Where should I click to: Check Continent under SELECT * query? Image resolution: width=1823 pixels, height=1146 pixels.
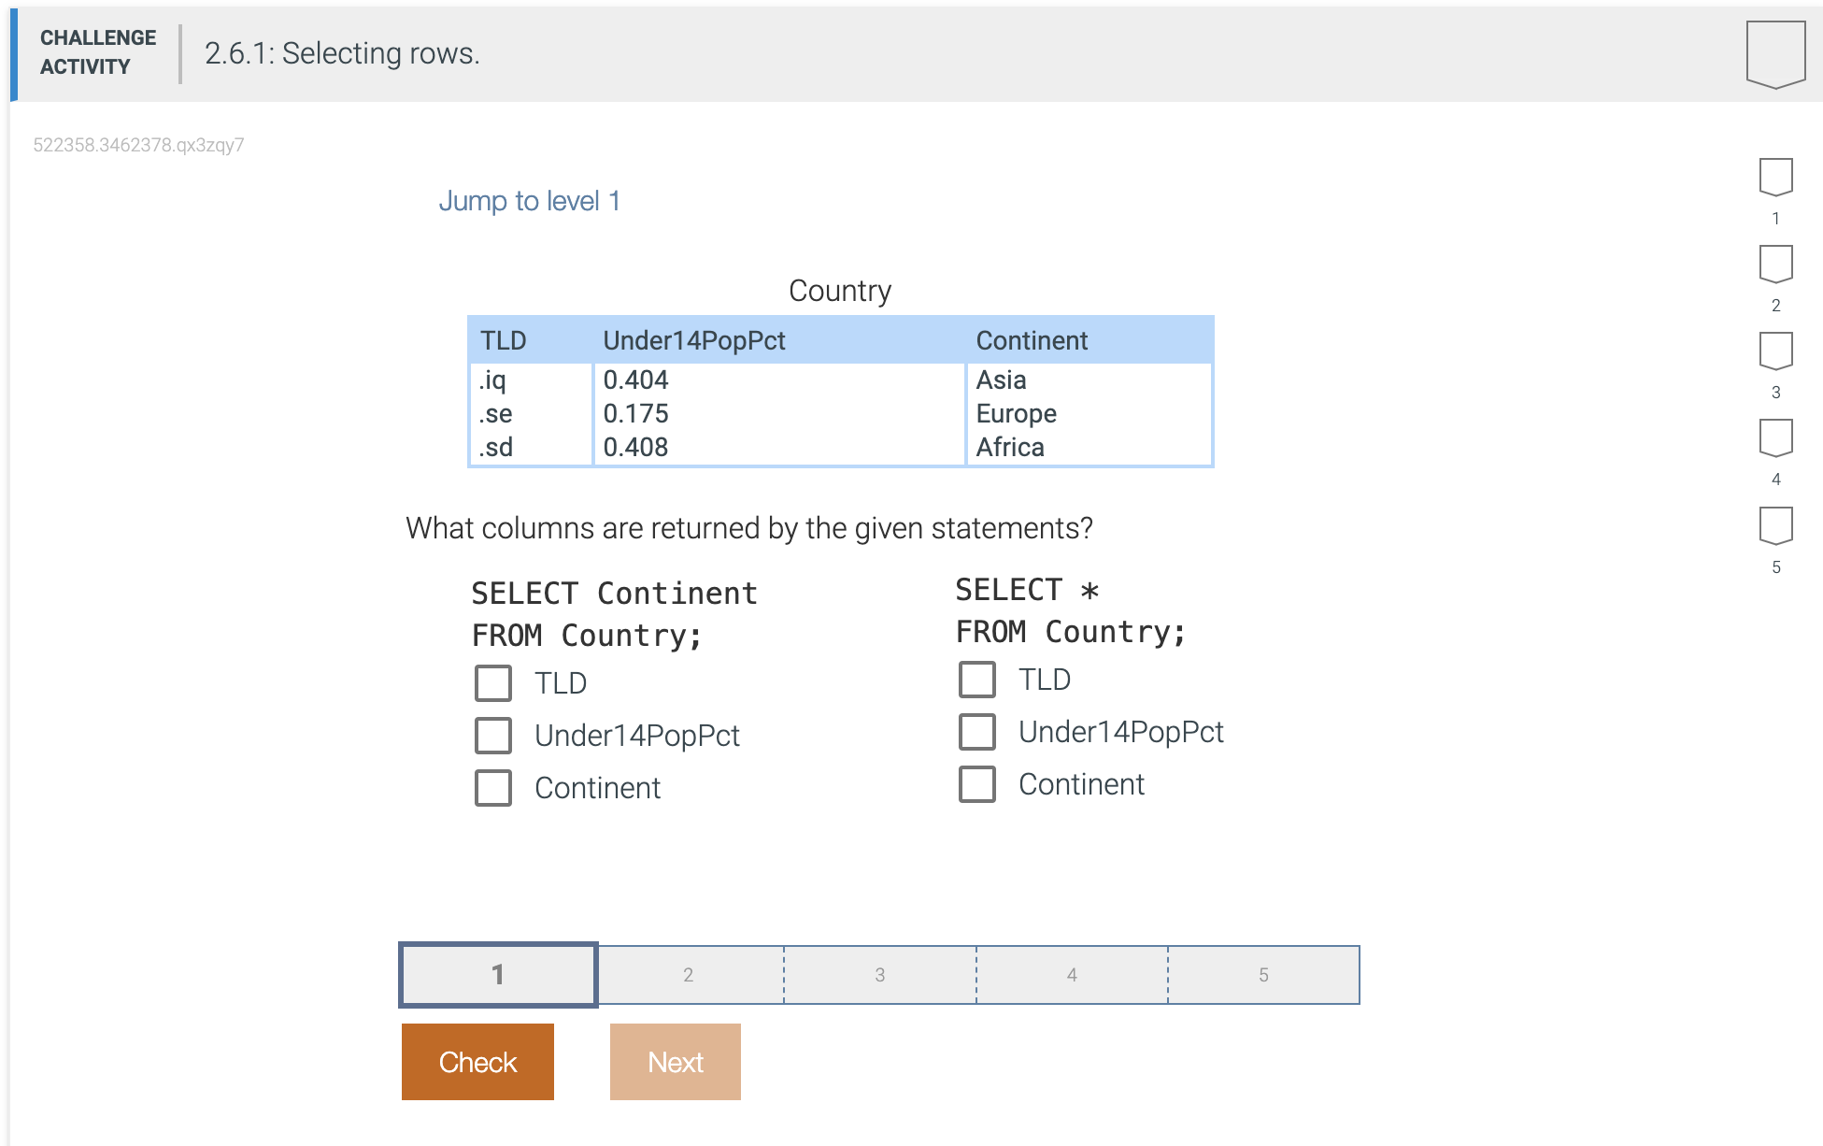click(976, 784)
